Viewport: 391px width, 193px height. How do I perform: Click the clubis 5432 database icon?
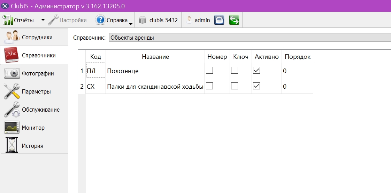click(x=143, y=20)
